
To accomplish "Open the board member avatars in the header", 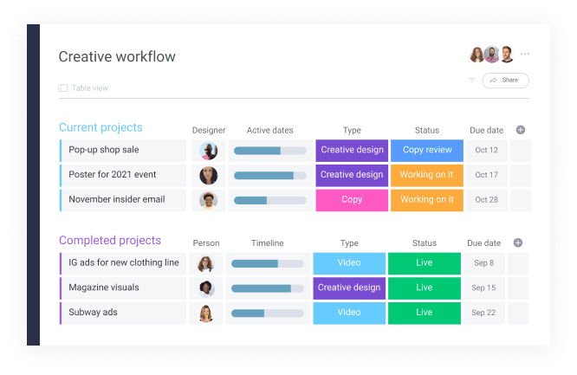I will tap(491, 55).
